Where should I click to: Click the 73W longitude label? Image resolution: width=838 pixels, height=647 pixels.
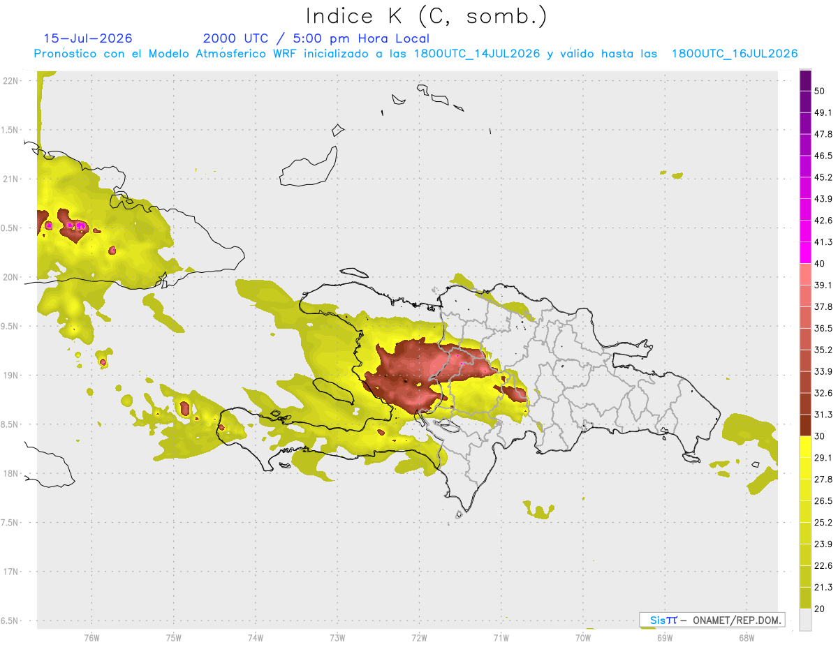(337, 637)
